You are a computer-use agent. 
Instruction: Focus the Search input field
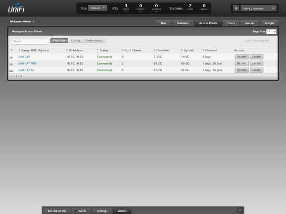pos(30,41)
